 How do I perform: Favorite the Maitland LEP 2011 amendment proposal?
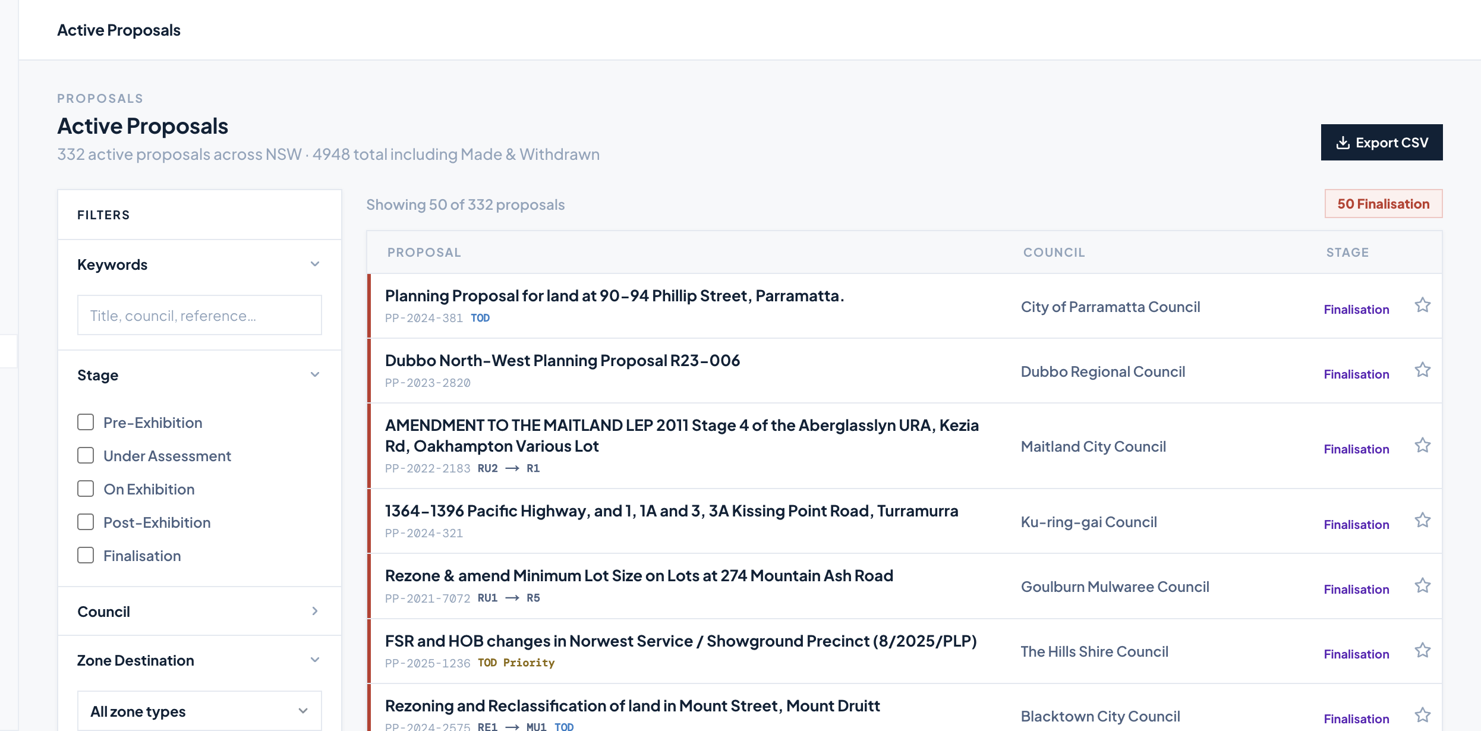click(1422, 445)
